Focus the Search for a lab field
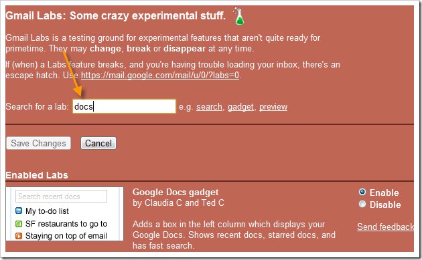 [x=124, y=106]
